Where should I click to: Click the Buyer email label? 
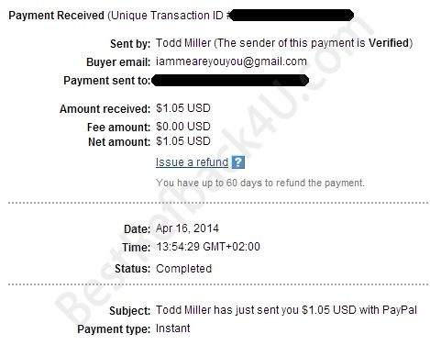pyautogui.click(x=118, y=62)
